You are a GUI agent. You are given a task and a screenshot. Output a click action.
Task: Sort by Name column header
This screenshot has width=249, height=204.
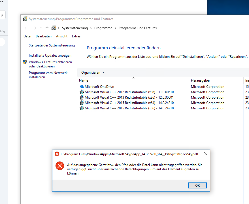[x=84, y=80]
